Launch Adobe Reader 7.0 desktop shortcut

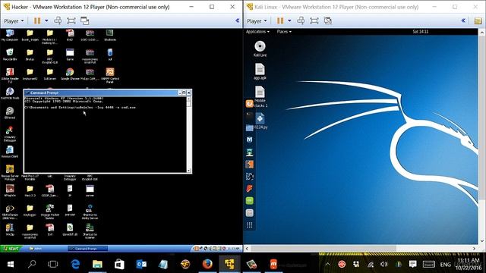[x=10, y=75]
